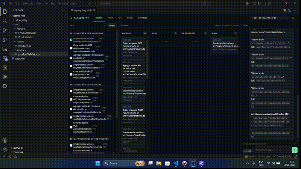Image resolution: width=301 pixels, height=169 pixels.
Task: Select the done card 'Implementar archivo ProductList.ts'
Action: point(225,45)
